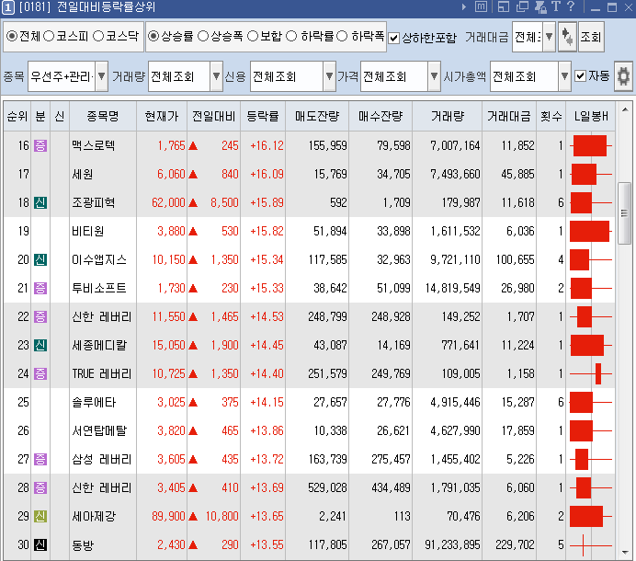Click the 'T' font icon in title bar
Viewport: 636px width, 561px height.
point(556,6)
